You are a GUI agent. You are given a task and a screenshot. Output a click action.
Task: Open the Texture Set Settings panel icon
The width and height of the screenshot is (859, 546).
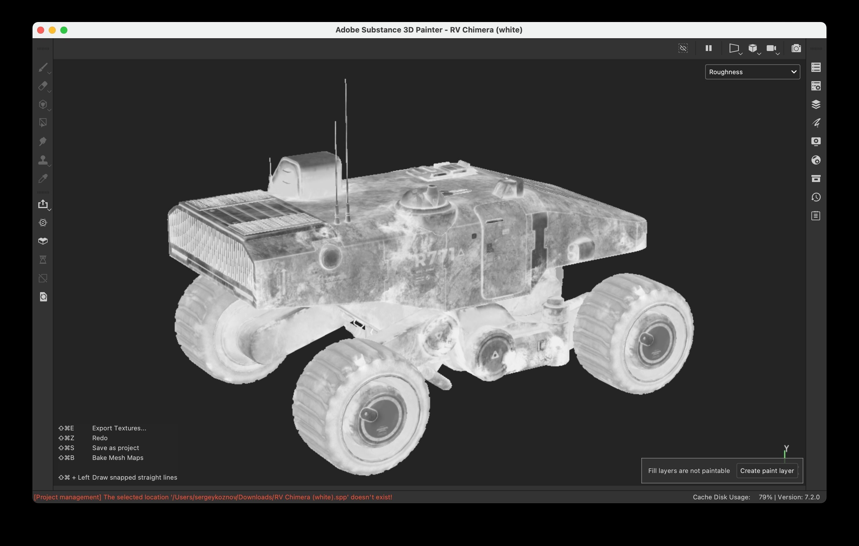pos(816,86)
